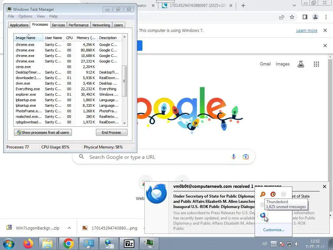Switch to the Users tab
Image resolution: width=333 pixels, height=250 pixels.
(x=118, y=25)
